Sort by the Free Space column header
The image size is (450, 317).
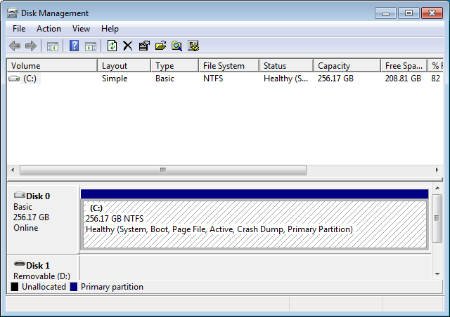(x=404, y=66)
